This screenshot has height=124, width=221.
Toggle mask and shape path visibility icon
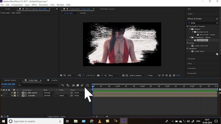83,75
